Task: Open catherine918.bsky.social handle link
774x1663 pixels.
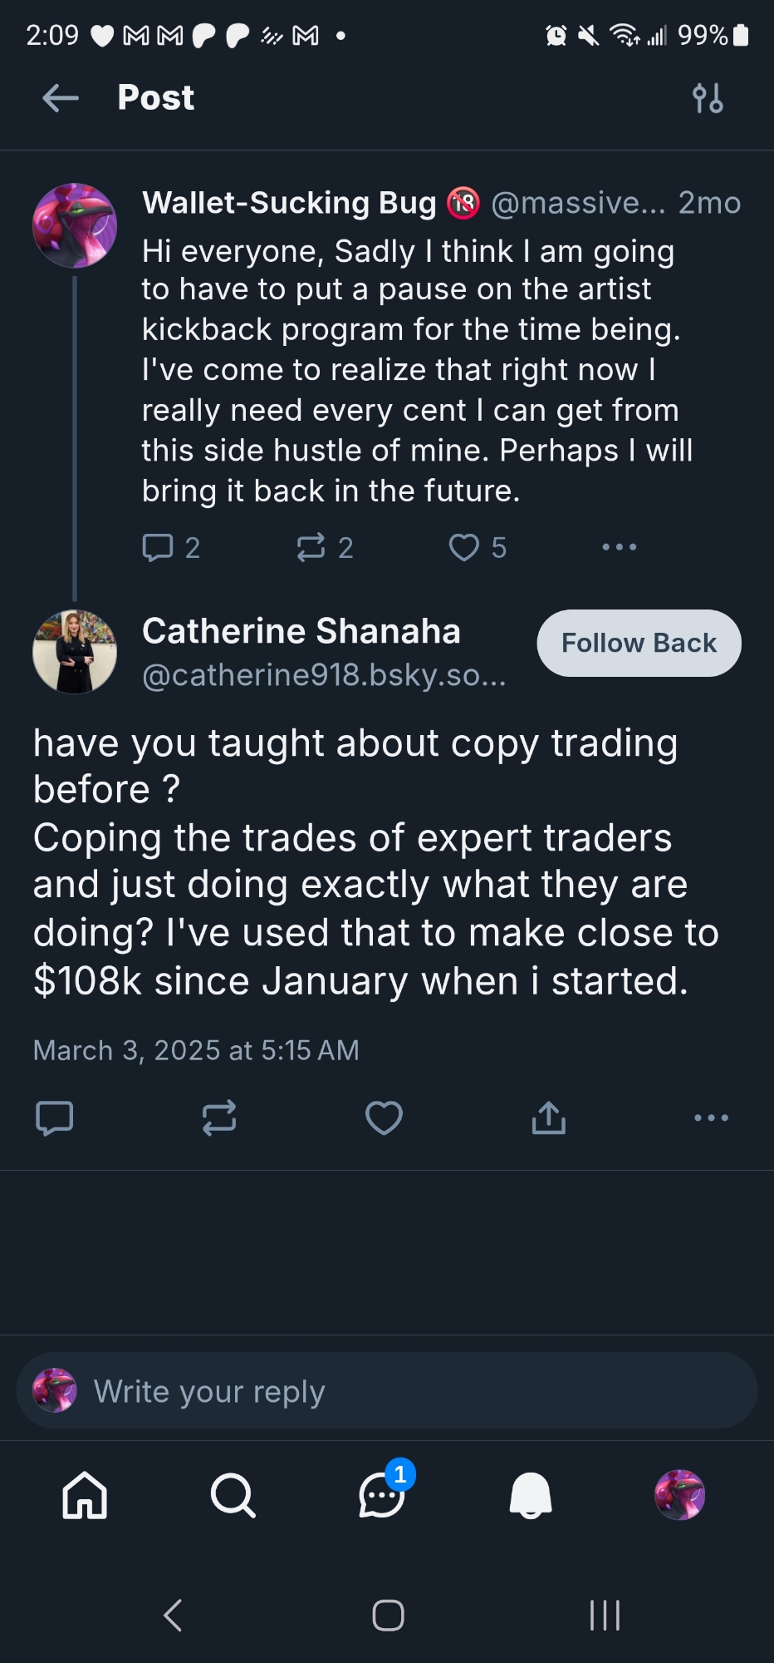Action: pyautogui.click(x=324, y=675)
